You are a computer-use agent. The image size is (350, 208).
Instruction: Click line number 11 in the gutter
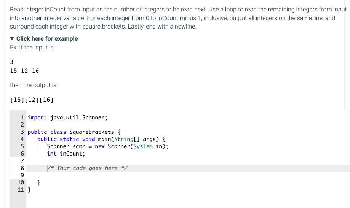click(x=21, y=190)
